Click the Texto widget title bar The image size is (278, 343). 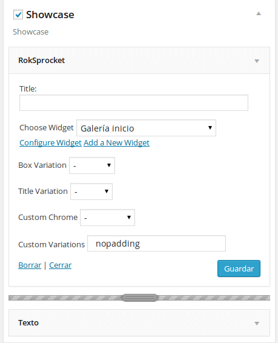pyautogui.click(x=139, y=322)
